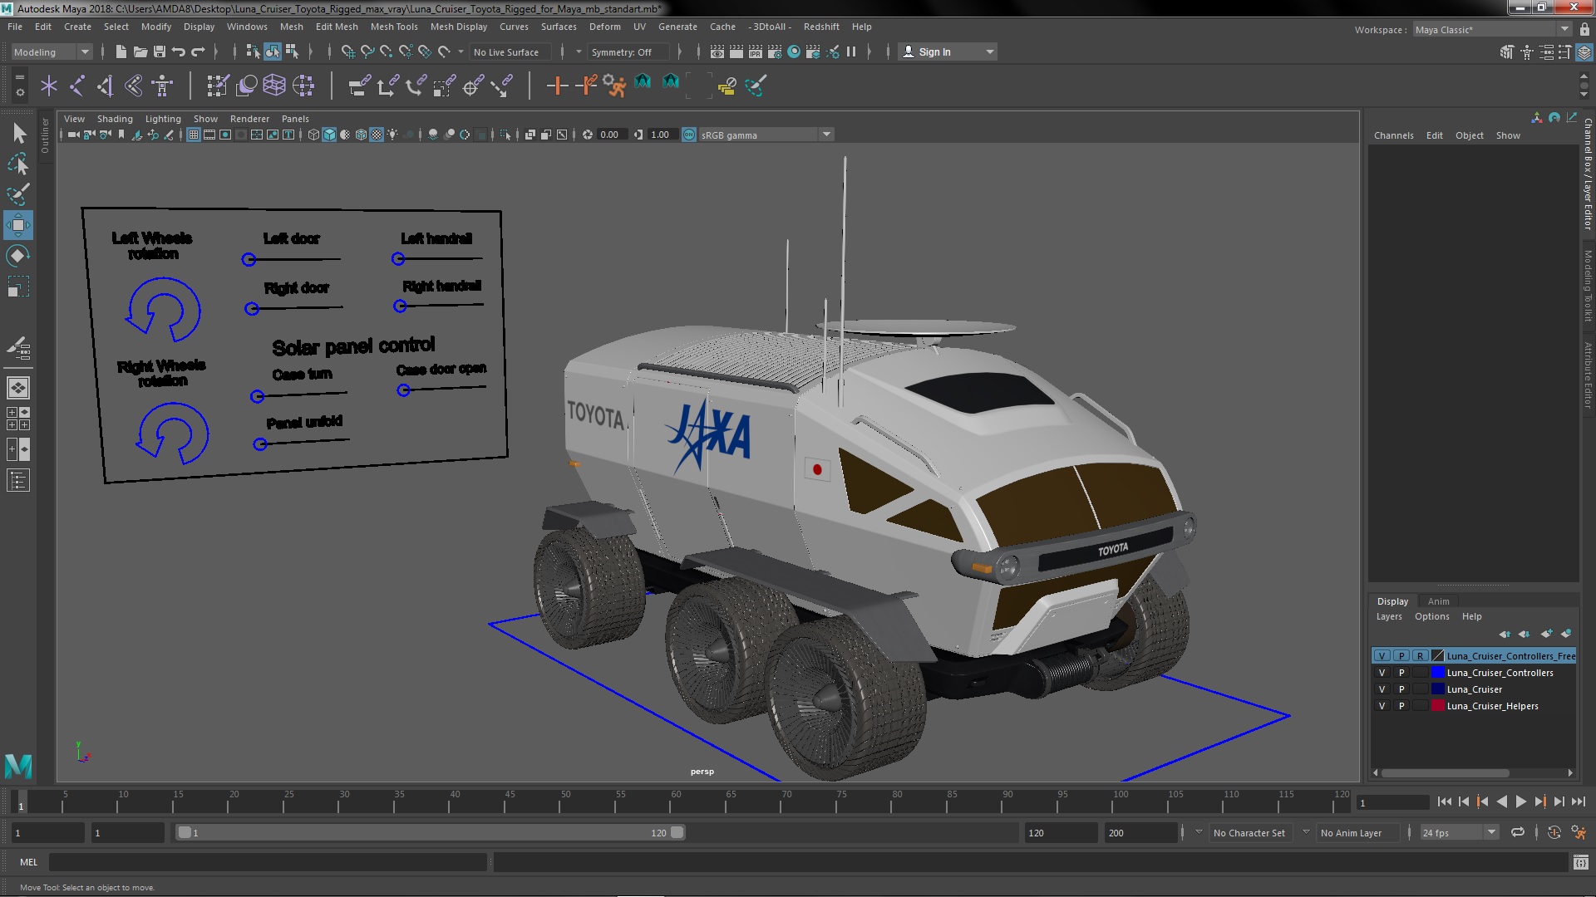
Task: Toggle auto keyframe icon
Action: coord(1554,832)
